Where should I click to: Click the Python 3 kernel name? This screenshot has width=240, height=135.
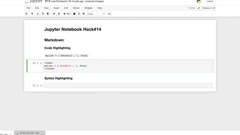(x=207, y=8)
